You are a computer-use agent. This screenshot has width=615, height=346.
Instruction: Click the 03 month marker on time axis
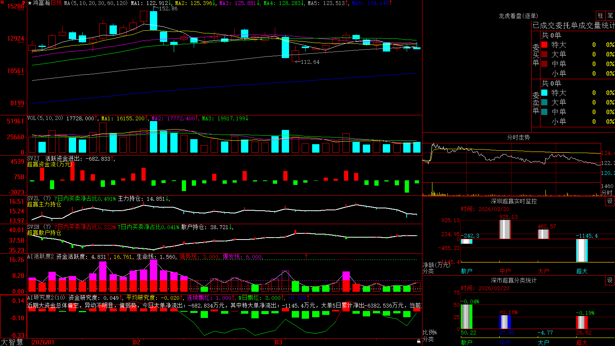[279, 342]
